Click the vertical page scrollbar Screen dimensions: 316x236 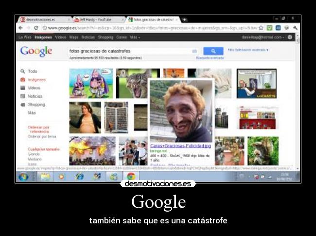tap(298, 101)
